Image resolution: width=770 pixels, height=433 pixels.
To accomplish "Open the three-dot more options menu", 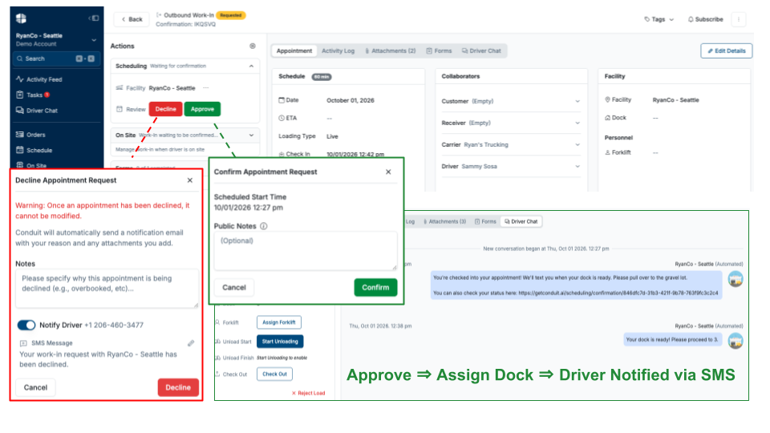I will click(739, 19).
